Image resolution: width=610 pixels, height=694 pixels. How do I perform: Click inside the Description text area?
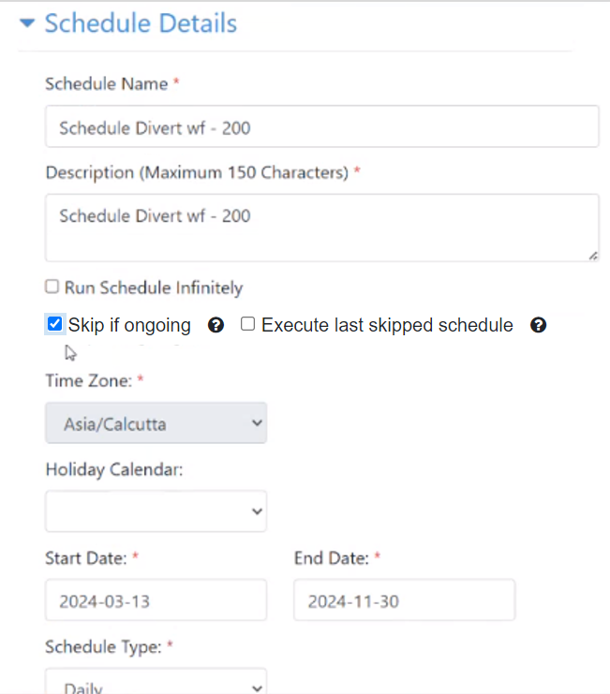coord(321,228)
